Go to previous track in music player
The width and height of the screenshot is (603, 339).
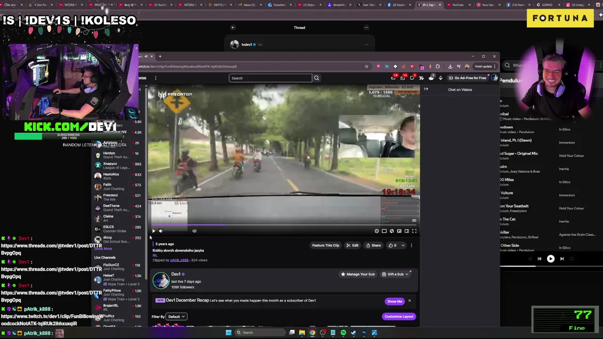tap(539, 258)
